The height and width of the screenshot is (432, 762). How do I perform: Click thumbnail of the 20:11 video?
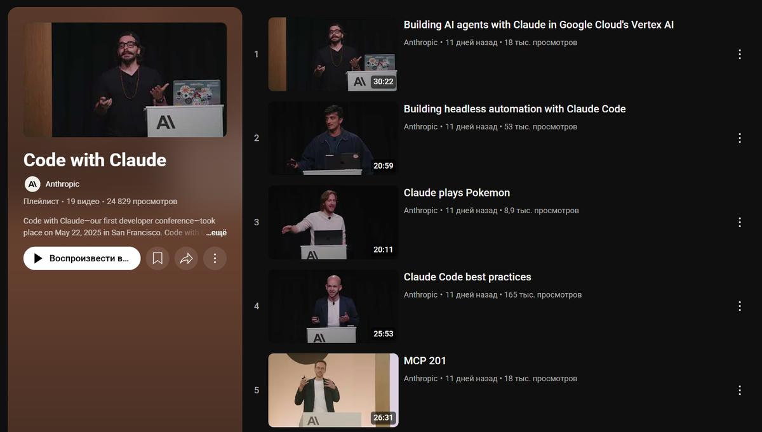333,222
